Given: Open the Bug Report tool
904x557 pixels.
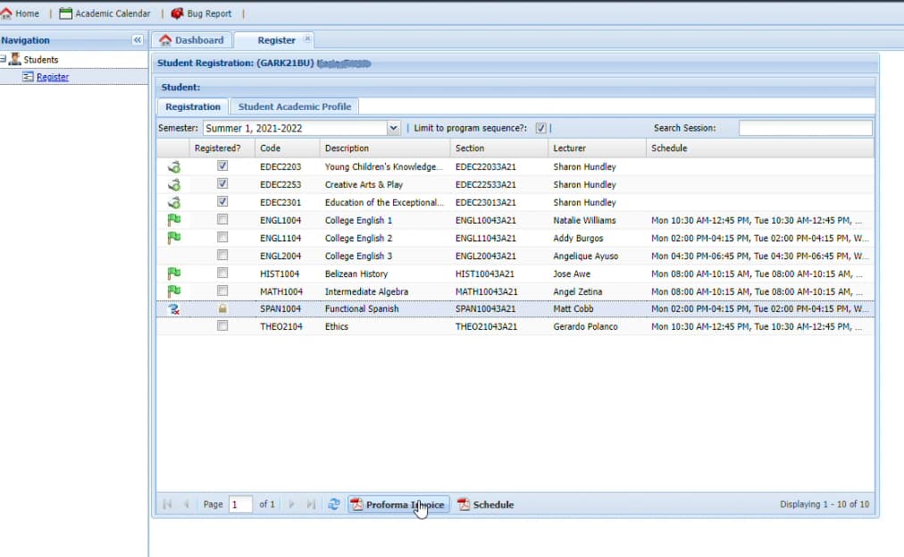Looking at the screenshot, I should pos(201,13).
